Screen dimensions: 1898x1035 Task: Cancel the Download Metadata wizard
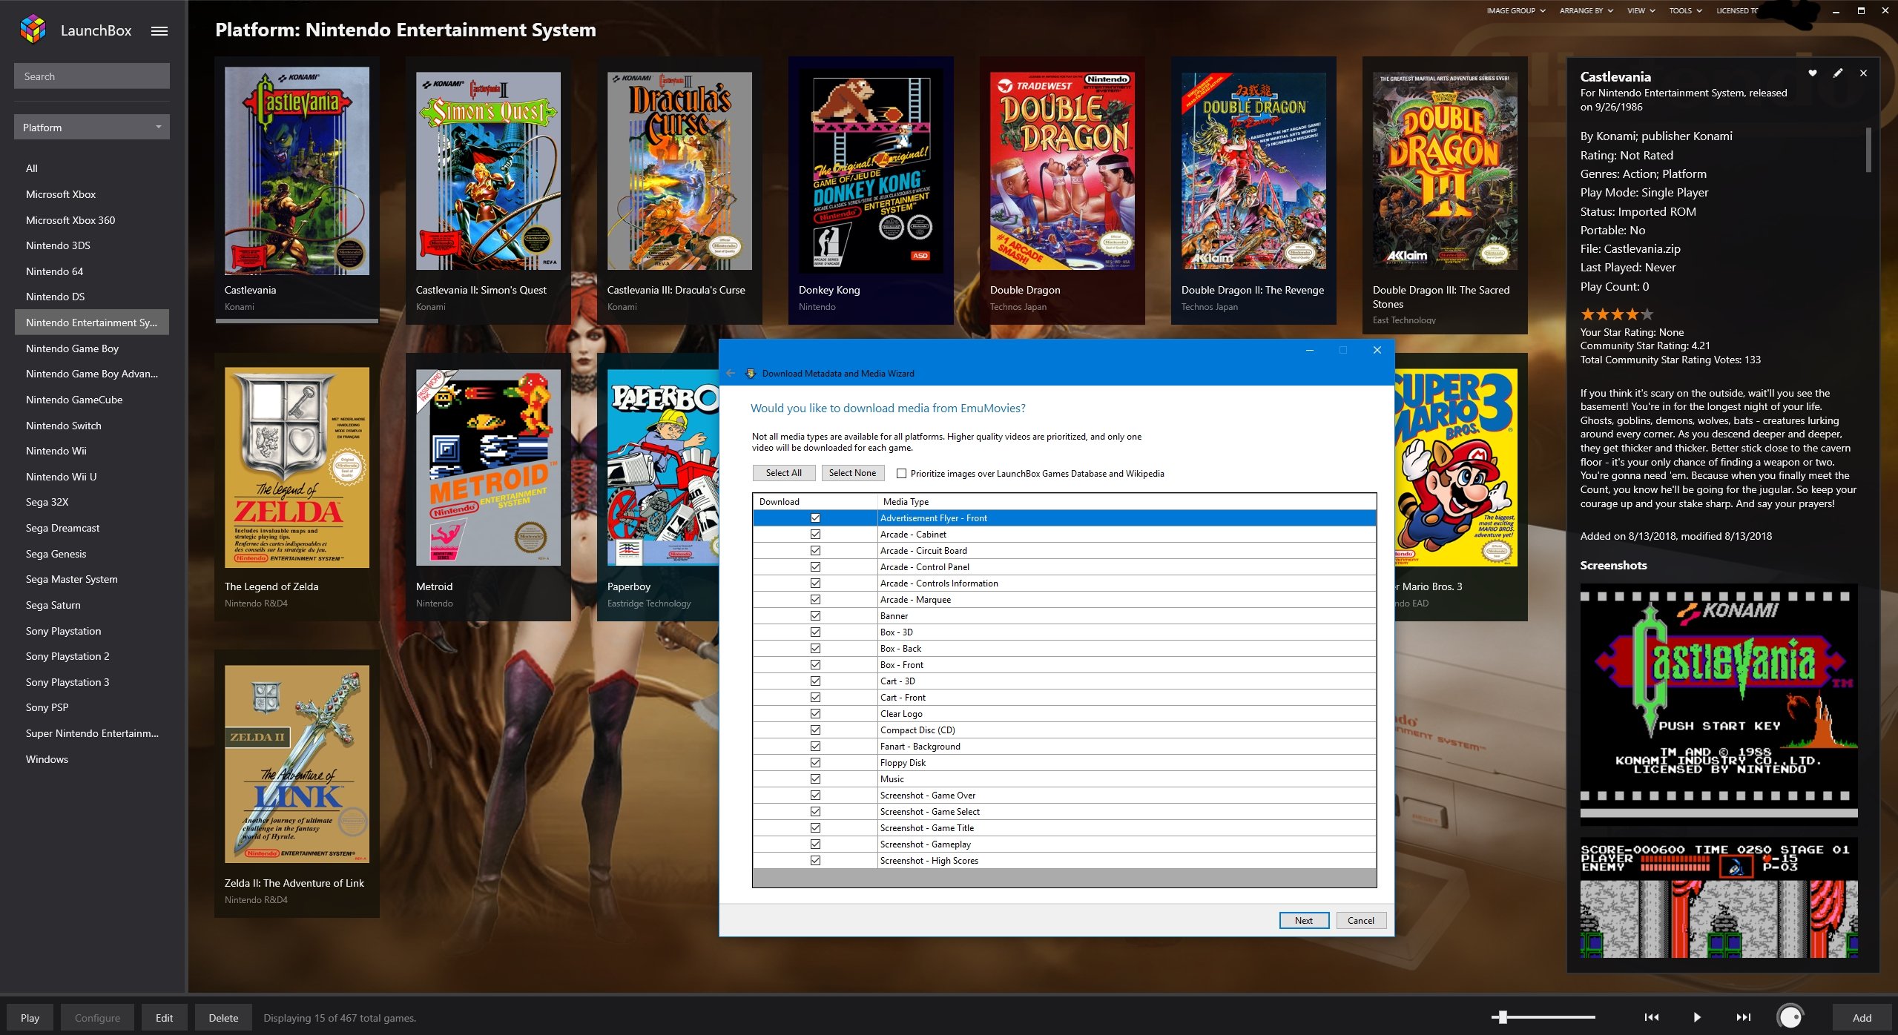click(1360, 920)
